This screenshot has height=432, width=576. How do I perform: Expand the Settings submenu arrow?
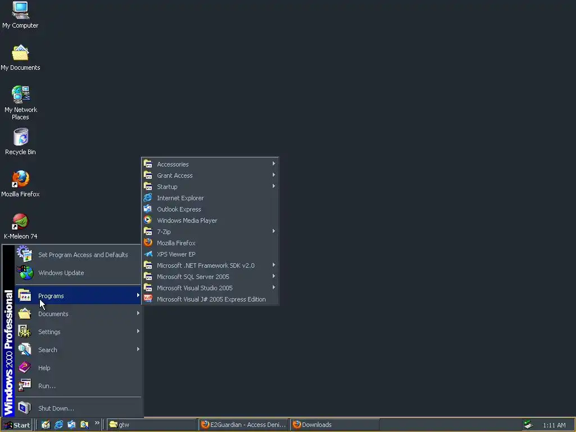(138, 331)
